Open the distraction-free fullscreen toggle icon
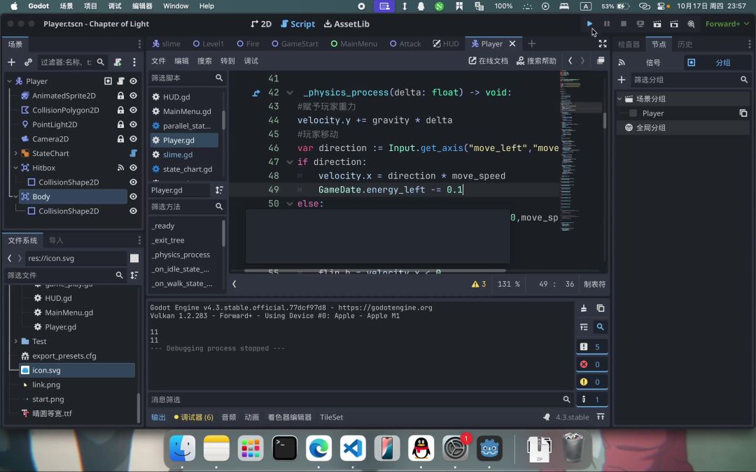Viewport: 756px width, 472px height. pos(602,43)
